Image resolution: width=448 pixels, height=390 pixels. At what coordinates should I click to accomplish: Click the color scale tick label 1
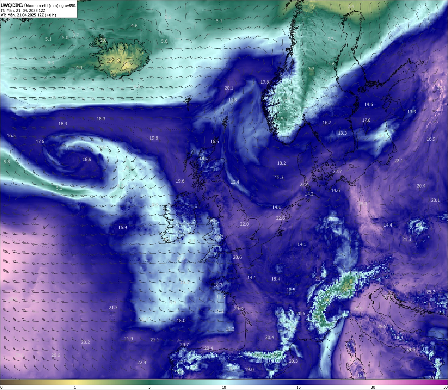click(75, 387)
